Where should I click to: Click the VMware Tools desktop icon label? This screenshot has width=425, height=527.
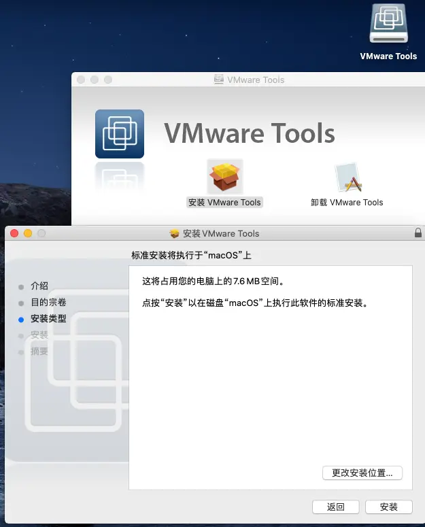pyautogui.click(x=388, y=56)
